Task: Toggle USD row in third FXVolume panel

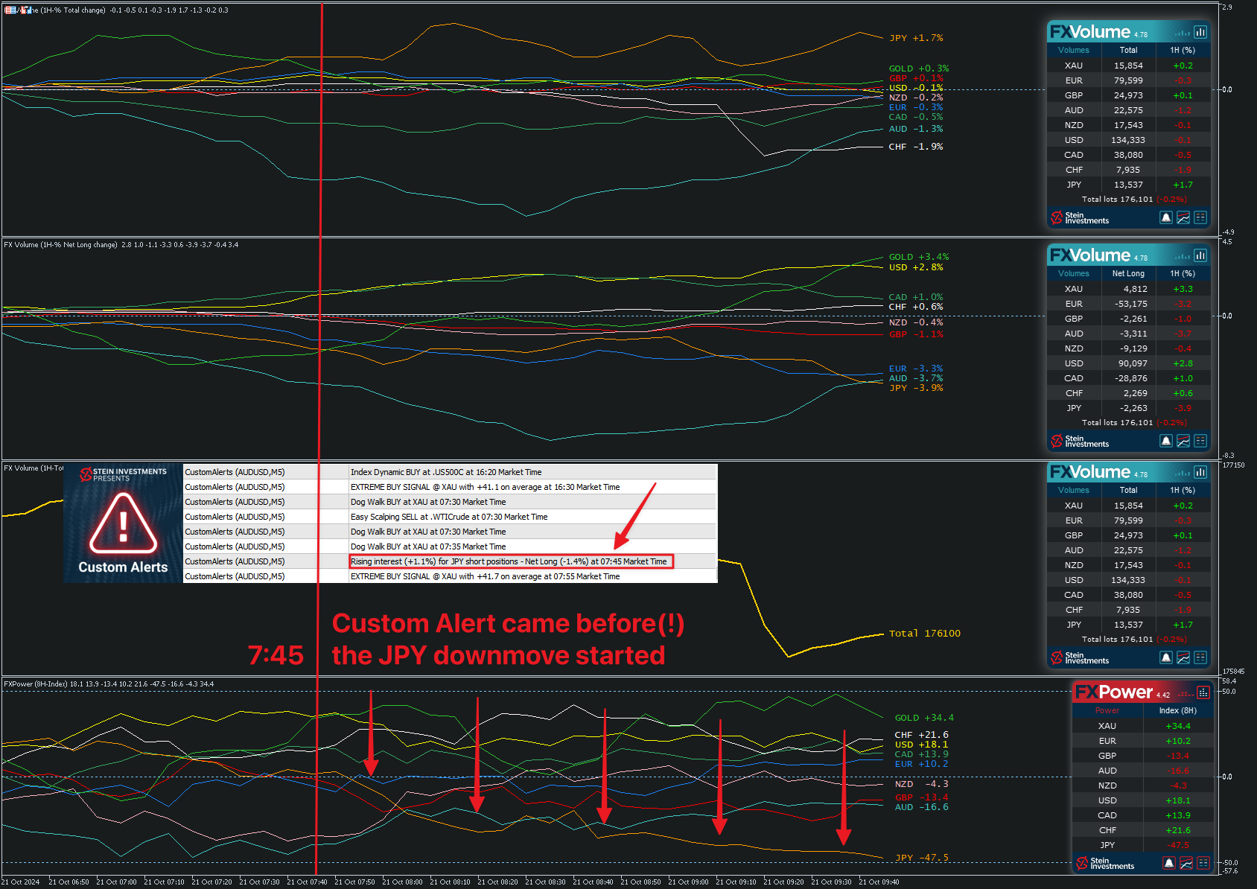Action: (x=1129, y=580)
